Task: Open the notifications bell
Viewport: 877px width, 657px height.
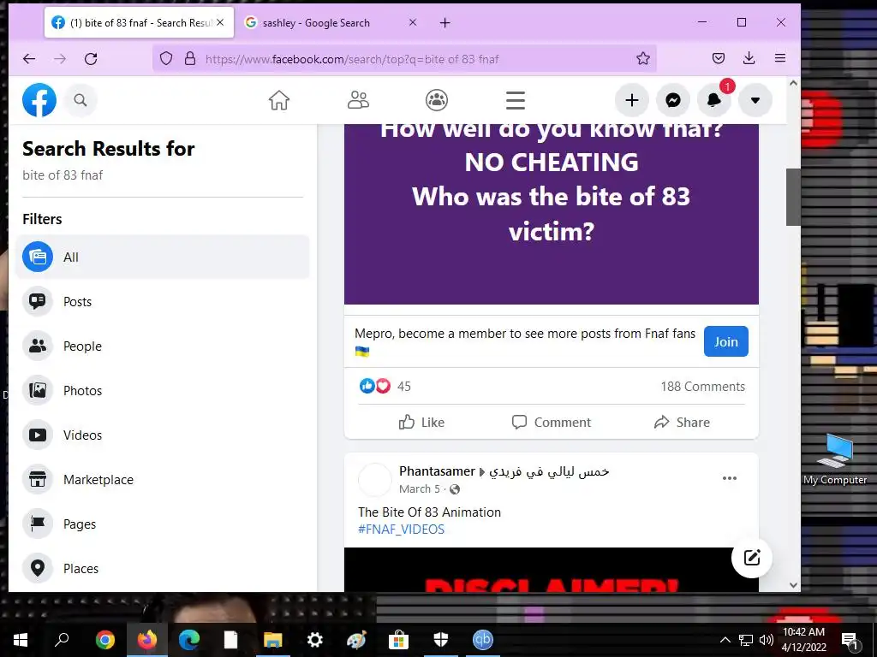Action: [714, 100]
